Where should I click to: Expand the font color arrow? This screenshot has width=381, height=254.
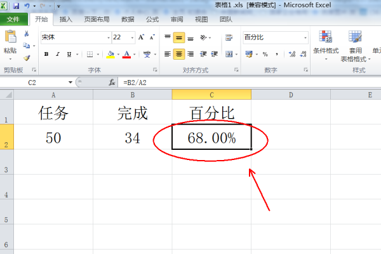coord(134,54)
